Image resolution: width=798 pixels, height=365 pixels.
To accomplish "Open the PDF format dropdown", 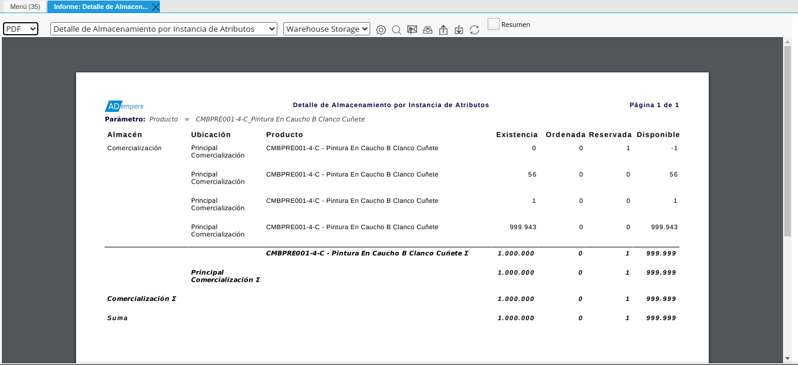I will [x=20, y=28].
